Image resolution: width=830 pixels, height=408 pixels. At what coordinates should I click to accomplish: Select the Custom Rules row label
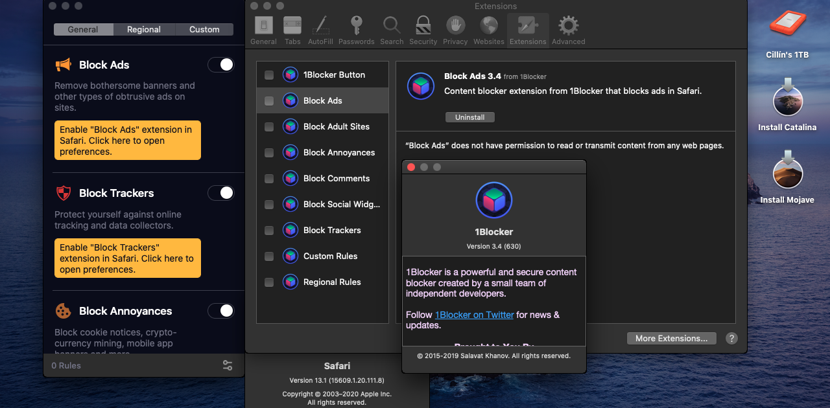pyautogui.click(x=331, y=256)
